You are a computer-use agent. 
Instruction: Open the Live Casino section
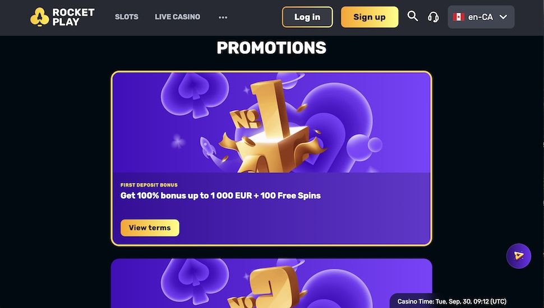coord(177,17)
